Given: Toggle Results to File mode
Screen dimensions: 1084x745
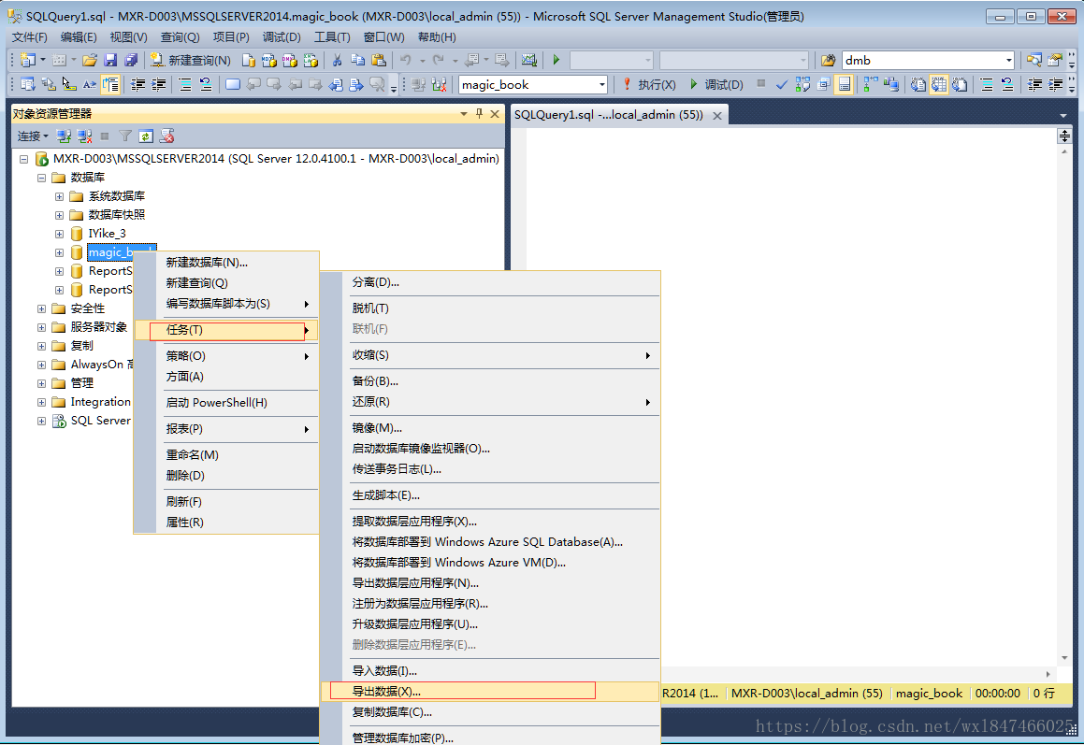Looking at the screenshot, I should coord(960,84).
